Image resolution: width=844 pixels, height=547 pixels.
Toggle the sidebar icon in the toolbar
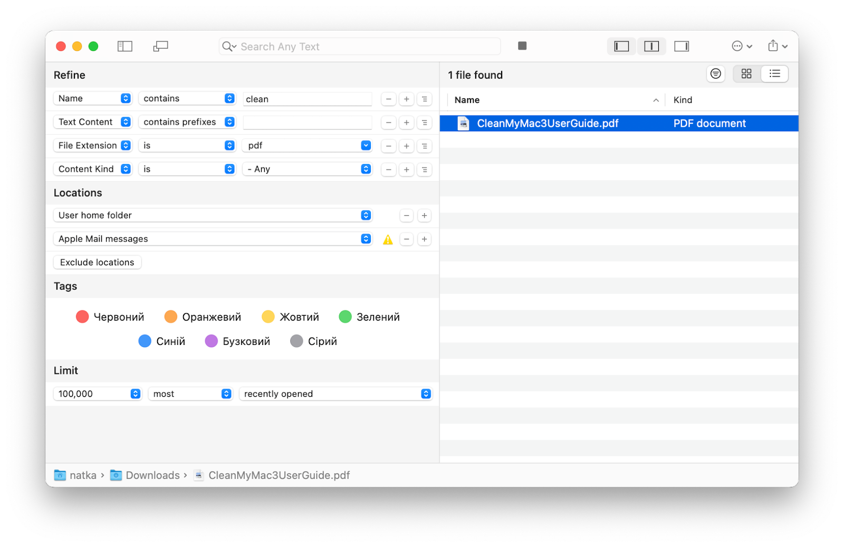coord(124,46)
